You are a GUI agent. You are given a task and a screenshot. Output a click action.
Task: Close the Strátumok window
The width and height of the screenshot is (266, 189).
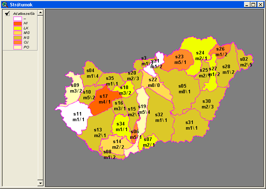point(260,5)
